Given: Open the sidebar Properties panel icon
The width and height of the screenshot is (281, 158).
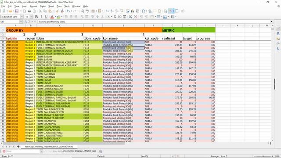Looking at the screenshot, I should [x=278, y=28].
